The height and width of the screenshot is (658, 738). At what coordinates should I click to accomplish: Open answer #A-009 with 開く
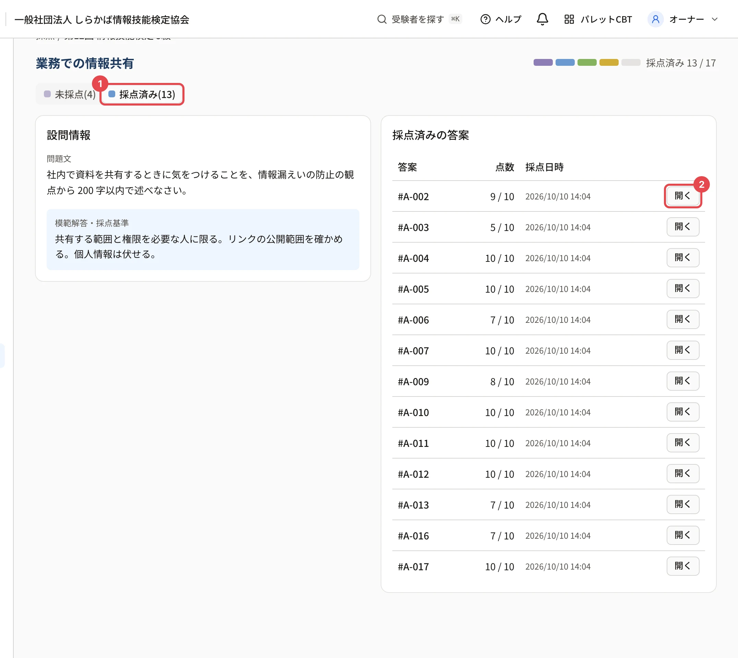click(x=683, y=381)
